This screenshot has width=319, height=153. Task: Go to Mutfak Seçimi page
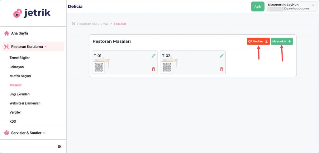pos(20,76)
